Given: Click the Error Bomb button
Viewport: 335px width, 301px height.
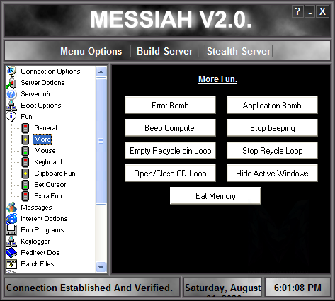Looking at the screenshot, I should 170,106.
